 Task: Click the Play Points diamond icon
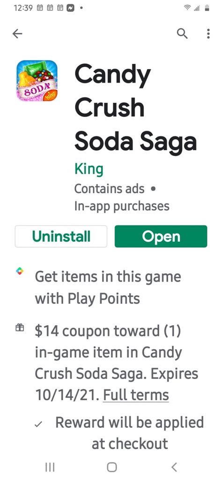[x=19, y=271]
